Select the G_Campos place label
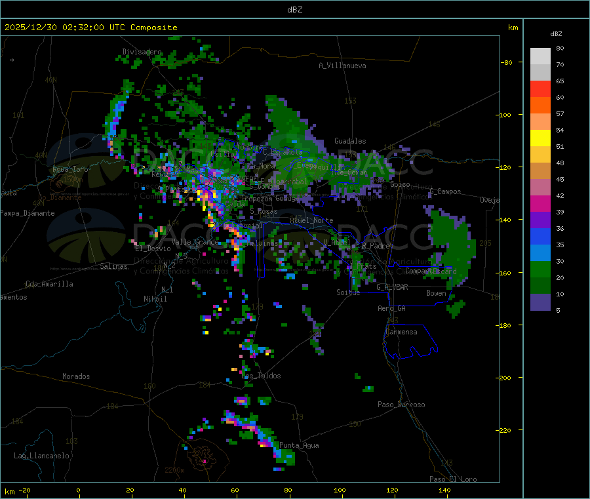 tap(445, 191)
